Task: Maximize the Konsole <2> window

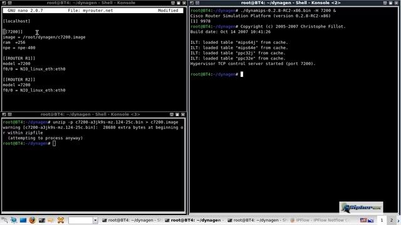Action: click(390, 2)
